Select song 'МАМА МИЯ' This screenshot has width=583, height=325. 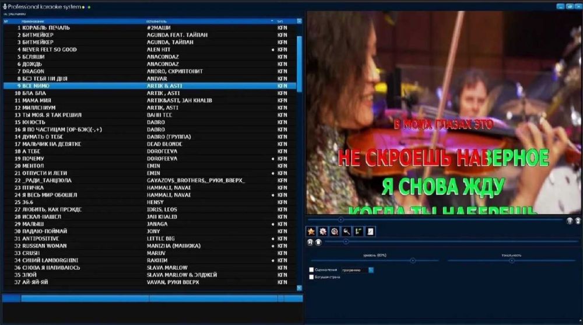(37, 100)
